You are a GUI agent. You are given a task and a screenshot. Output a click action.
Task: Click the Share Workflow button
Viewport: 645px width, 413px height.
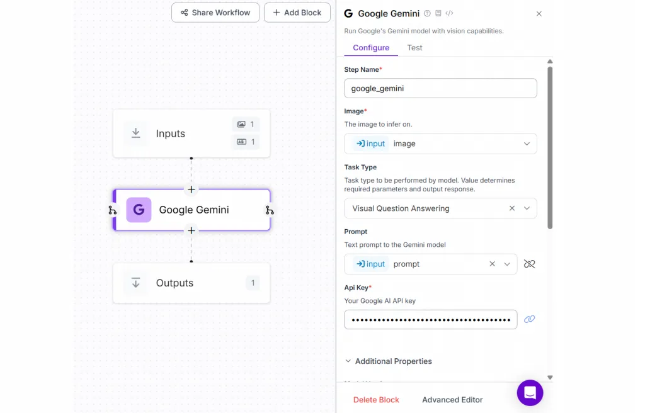click(215, 13)
